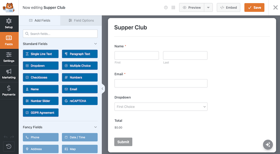
Task: Open the Setup panel in sidebar
Action: 9,23
